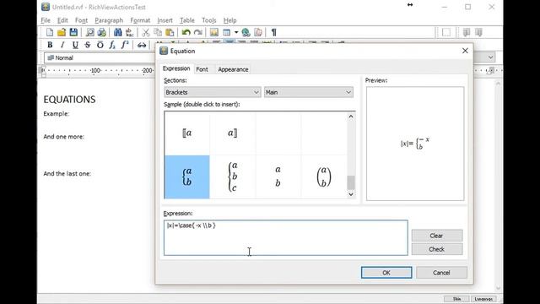This screenshot has width=540, height=304.
Task: Open the Replace tool icon
Action: coord(129,32)
